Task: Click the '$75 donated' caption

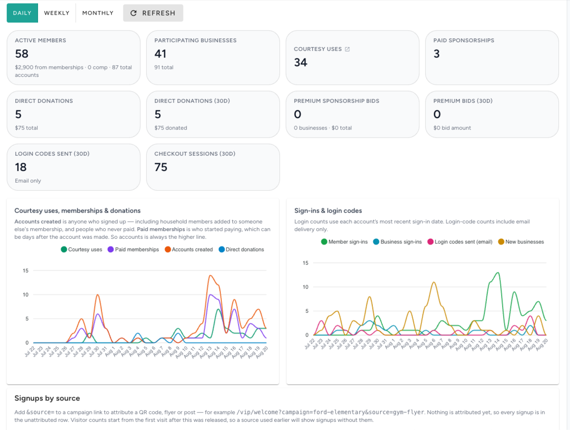Action: pyautogui.click(x=171, y=128)
